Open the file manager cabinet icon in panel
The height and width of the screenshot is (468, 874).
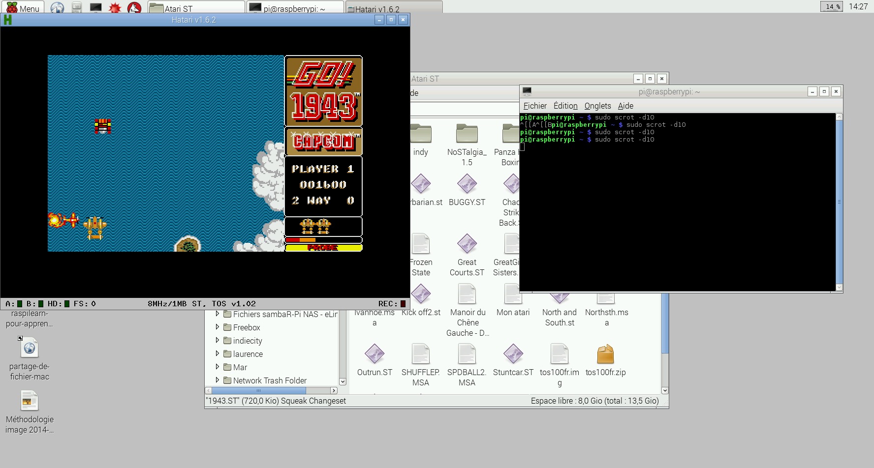pos(77,8)
